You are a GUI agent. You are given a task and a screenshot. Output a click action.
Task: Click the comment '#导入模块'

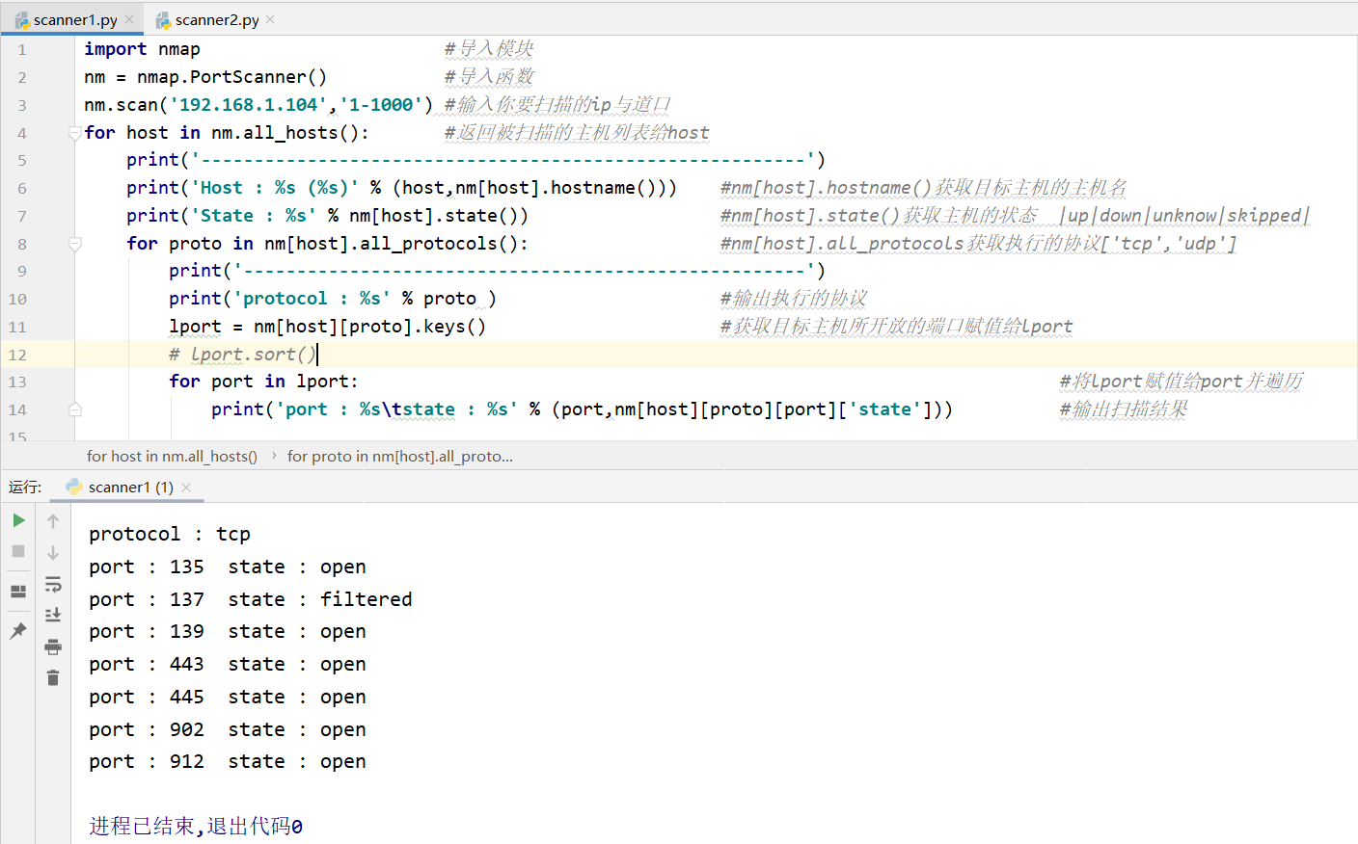click(x=489, y=49)
